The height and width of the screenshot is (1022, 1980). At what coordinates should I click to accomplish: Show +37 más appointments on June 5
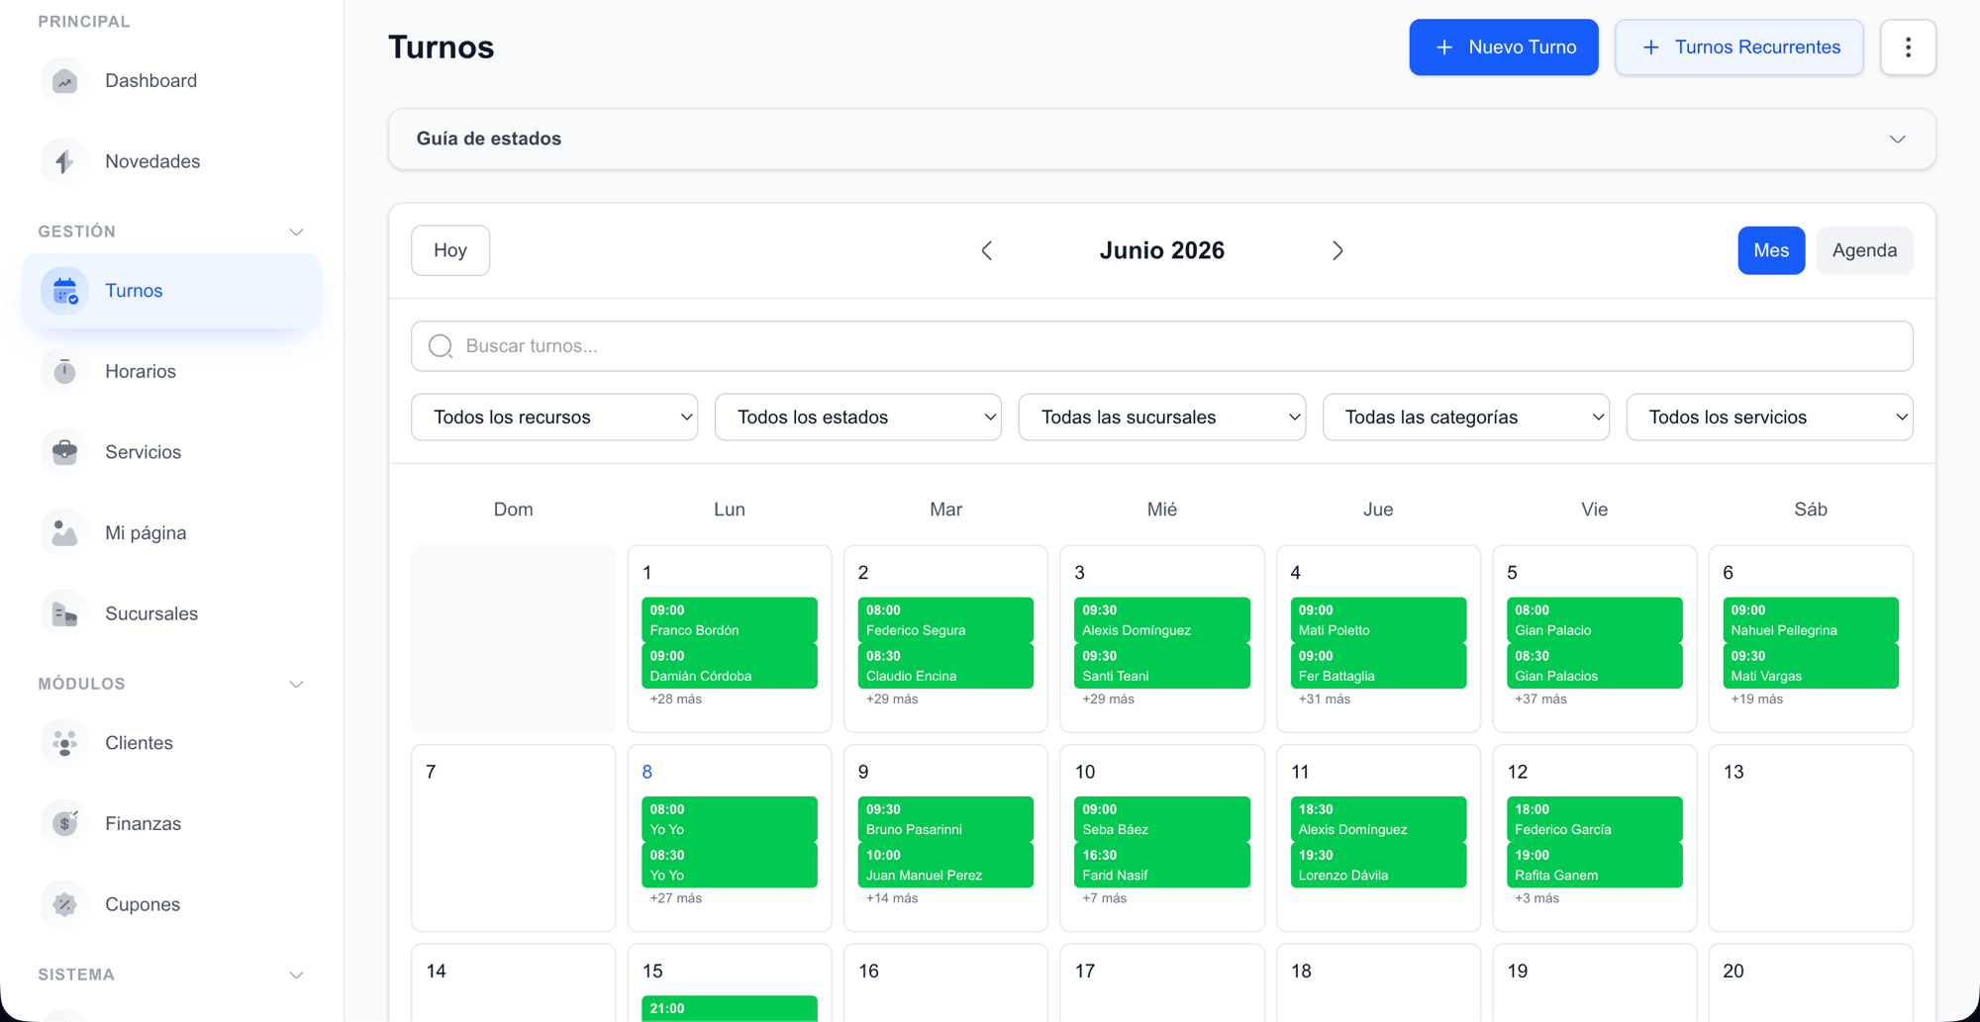click(1540, 699)
